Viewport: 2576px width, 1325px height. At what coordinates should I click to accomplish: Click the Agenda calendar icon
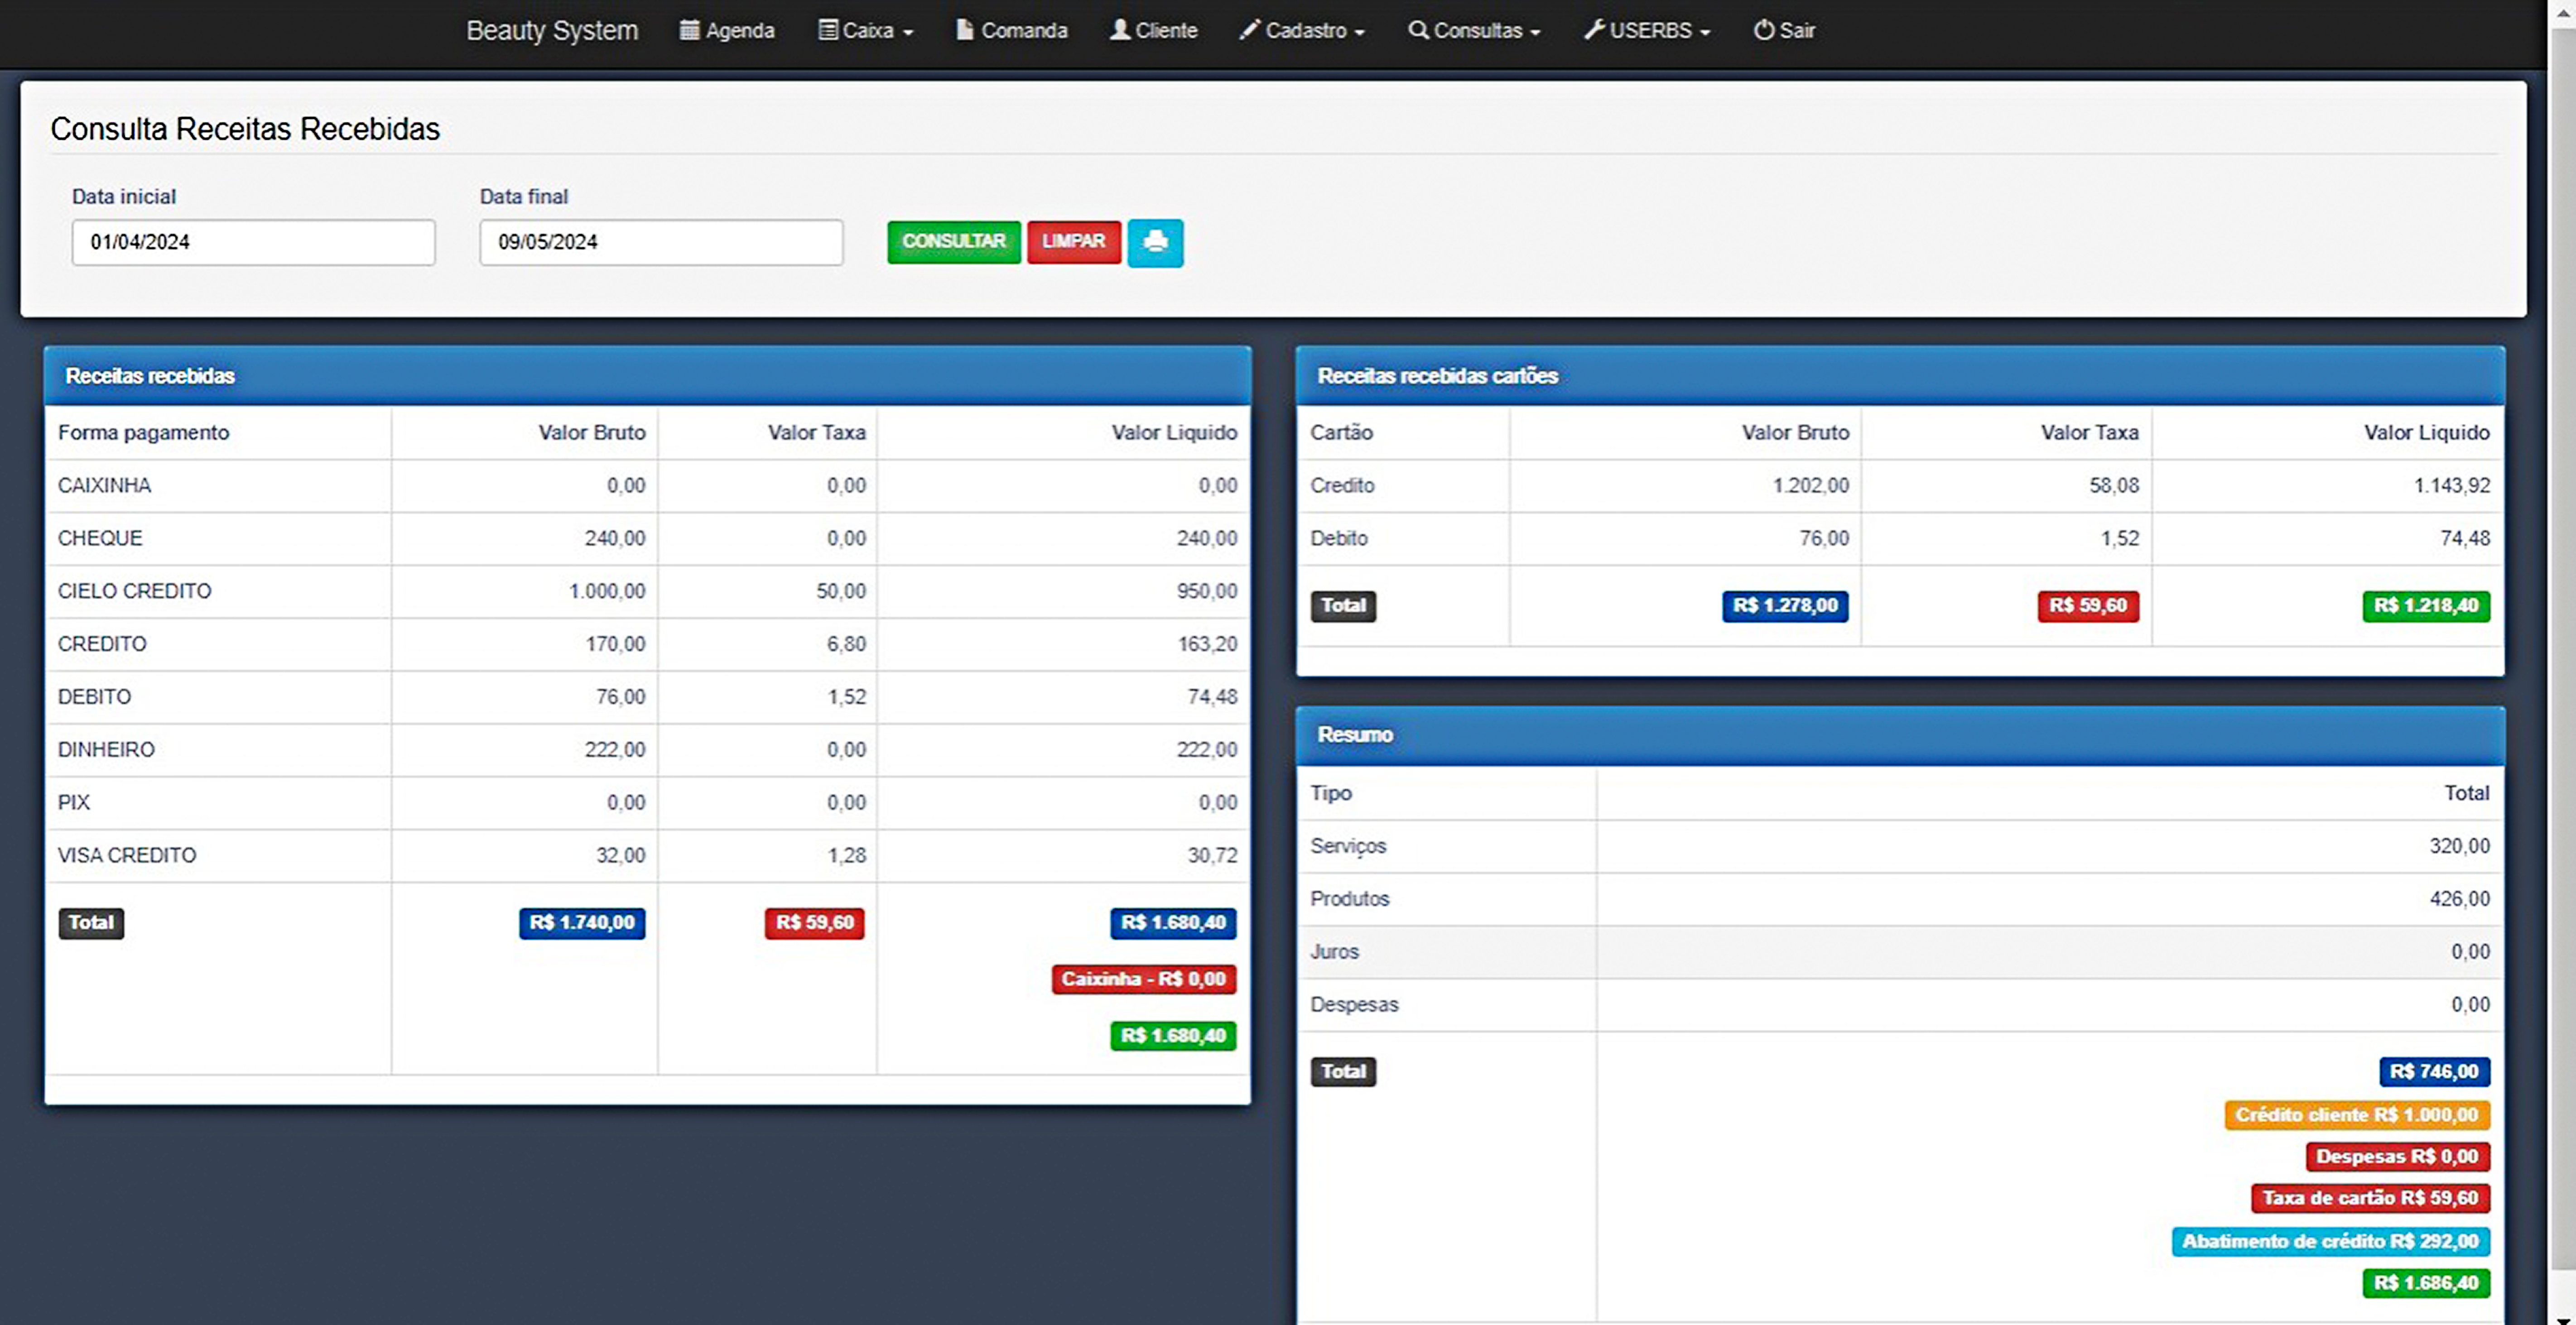tap(689, 30)
